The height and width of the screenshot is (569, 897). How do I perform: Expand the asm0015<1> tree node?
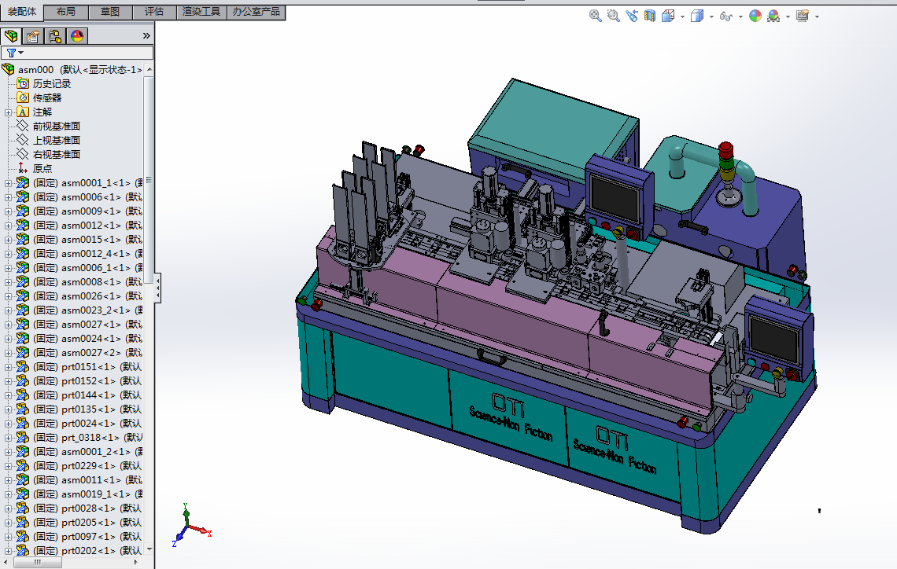click(x=8, y=240)
